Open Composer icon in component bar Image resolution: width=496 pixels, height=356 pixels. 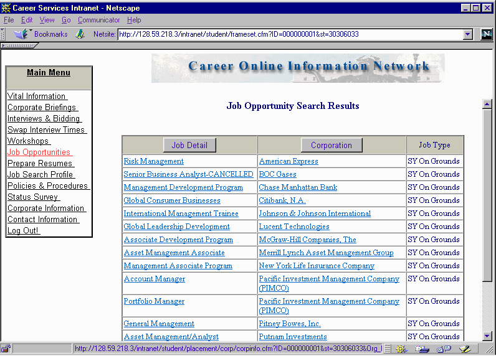point(464,349)
